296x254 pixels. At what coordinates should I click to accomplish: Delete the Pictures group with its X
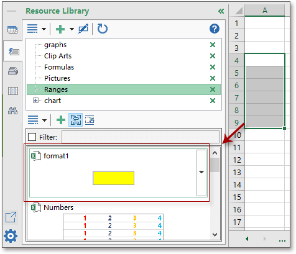(213, 78)
